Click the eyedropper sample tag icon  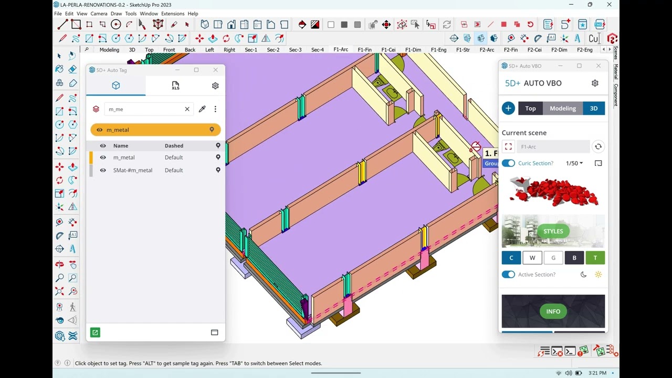202,109
